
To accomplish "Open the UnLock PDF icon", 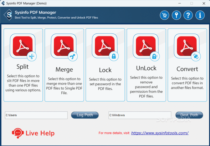I will [146, 47].
